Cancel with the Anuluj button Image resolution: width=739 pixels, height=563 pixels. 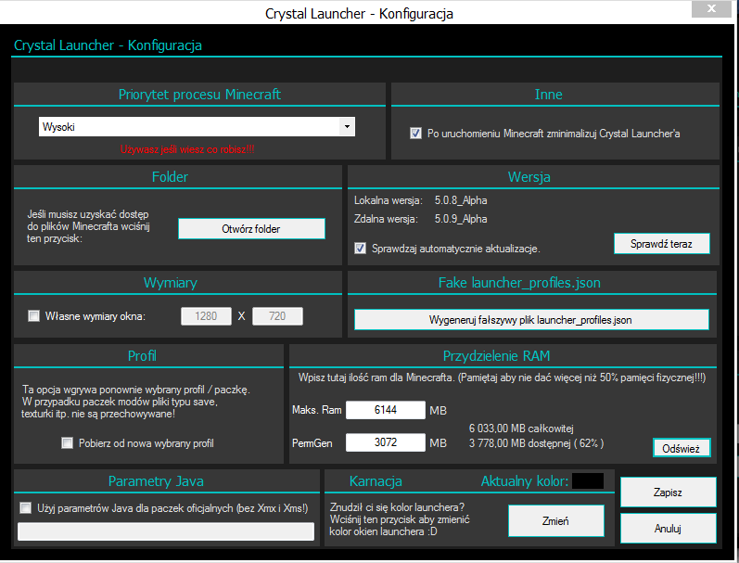[x=668, y=528]
